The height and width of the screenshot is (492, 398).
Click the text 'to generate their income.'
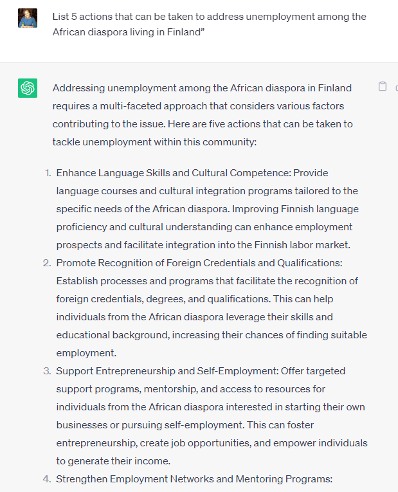(x=113, y=461)
